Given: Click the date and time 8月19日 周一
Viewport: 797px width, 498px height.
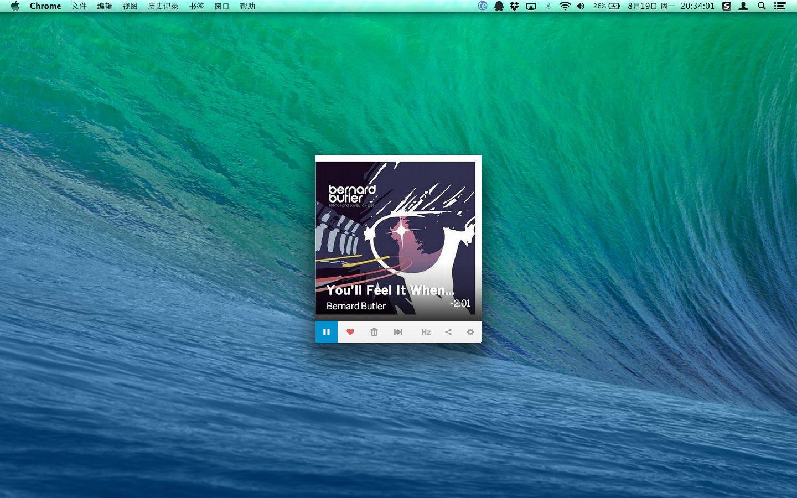Looking at the screenshot, I should pyautogui.click(x=651, y=6).
